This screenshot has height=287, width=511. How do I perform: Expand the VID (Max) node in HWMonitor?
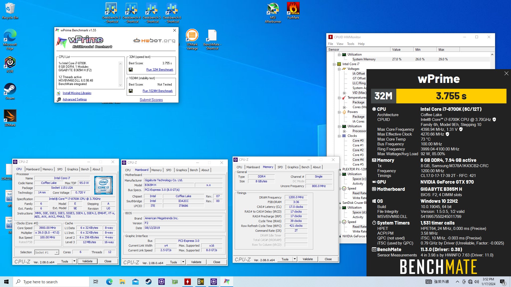point(344,93)
